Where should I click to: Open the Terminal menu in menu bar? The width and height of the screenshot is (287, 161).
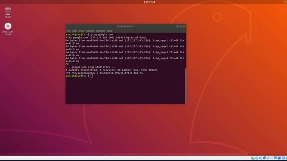[100, 31]
